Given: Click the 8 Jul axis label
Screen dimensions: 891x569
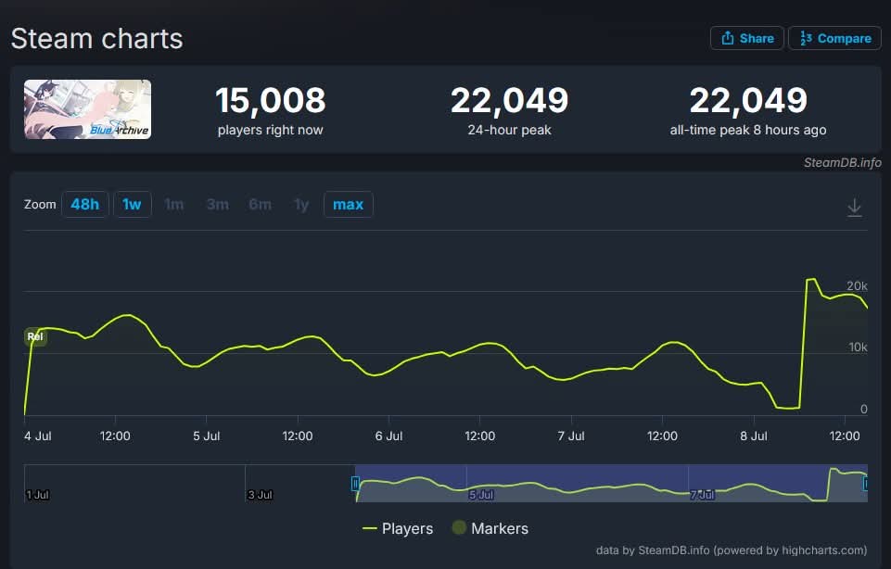Looking at the screenshot, I should [754, 436].
